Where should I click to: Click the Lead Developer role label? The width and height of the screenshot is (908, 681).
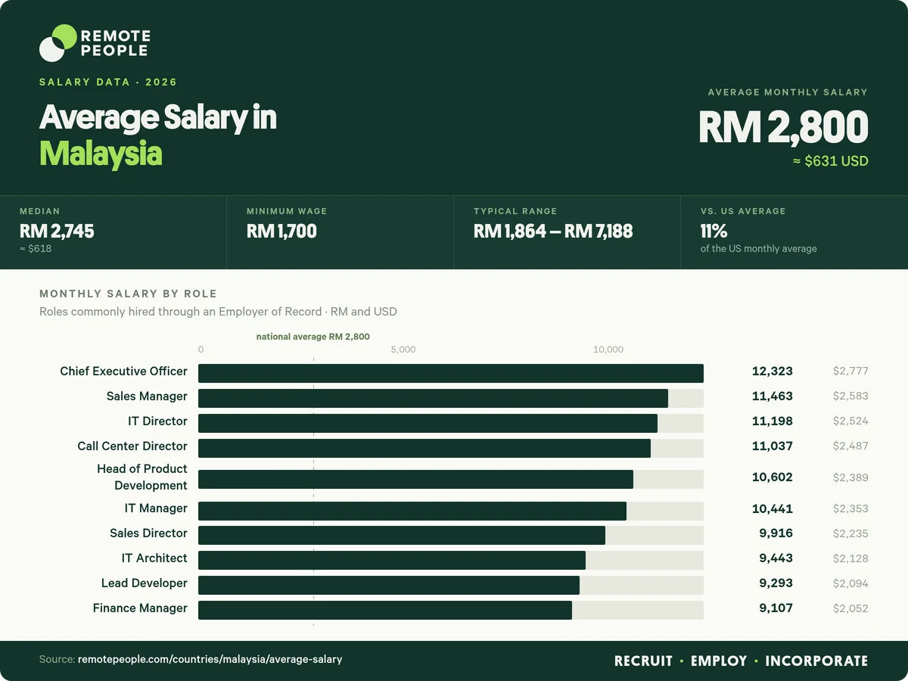tap(145, 583)
